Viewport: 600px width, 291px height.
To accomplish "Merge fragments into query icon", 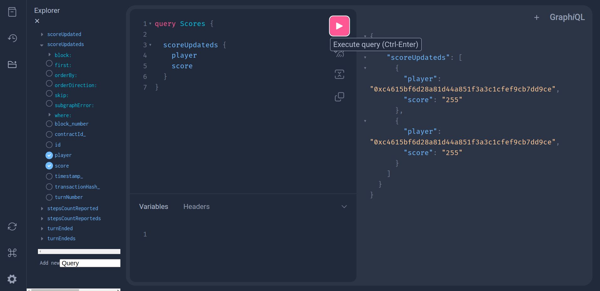I will click(x=339, y=74).
